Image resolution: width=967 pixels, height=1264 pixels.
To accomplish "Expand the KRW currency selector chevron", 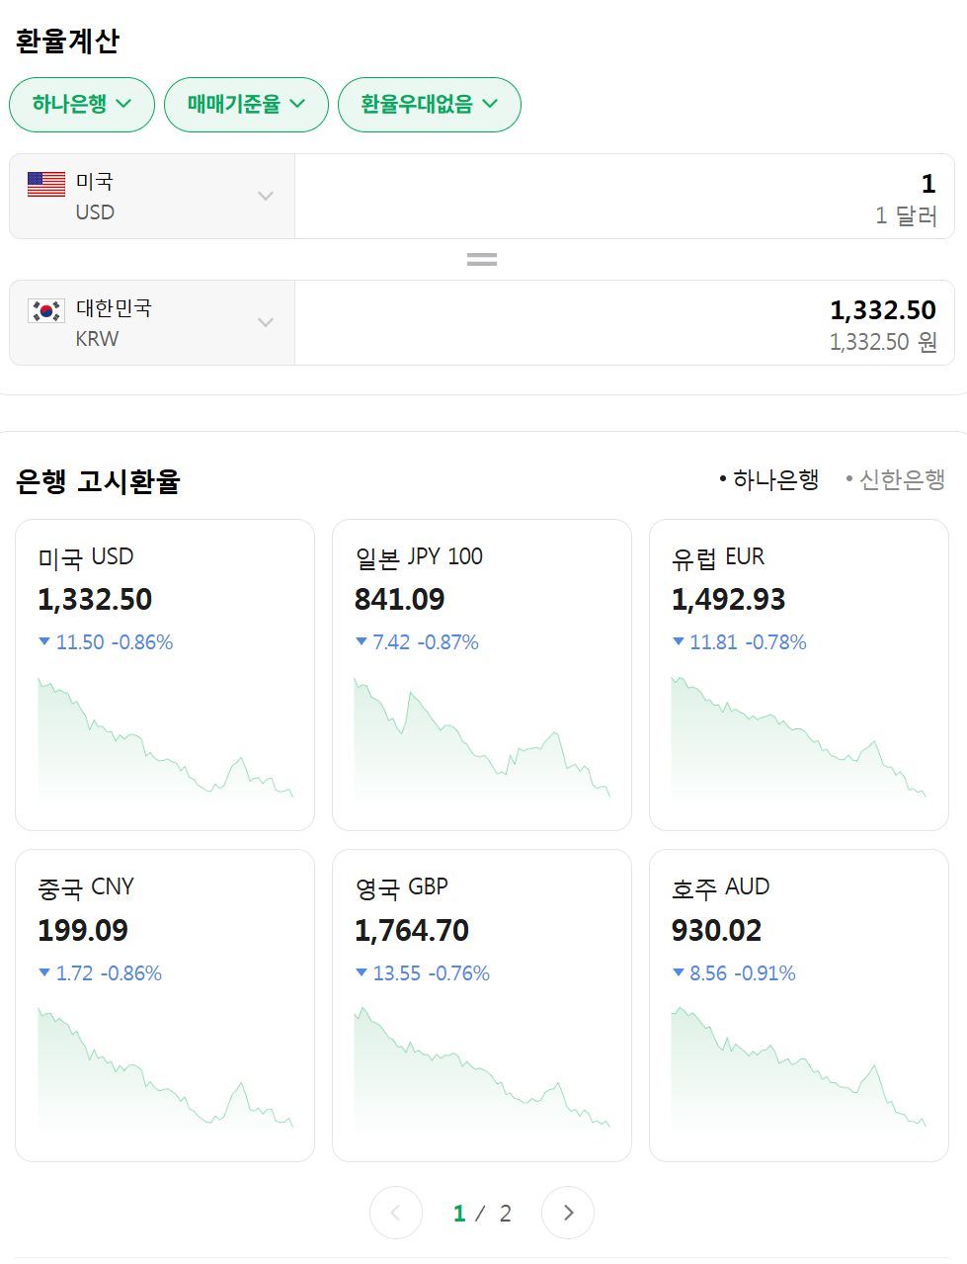I will pos(265,322).
